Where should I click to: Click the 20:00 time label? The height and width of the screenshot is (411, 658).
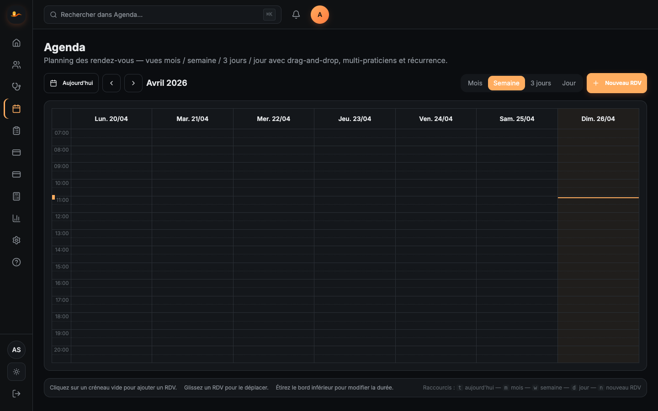61,350
